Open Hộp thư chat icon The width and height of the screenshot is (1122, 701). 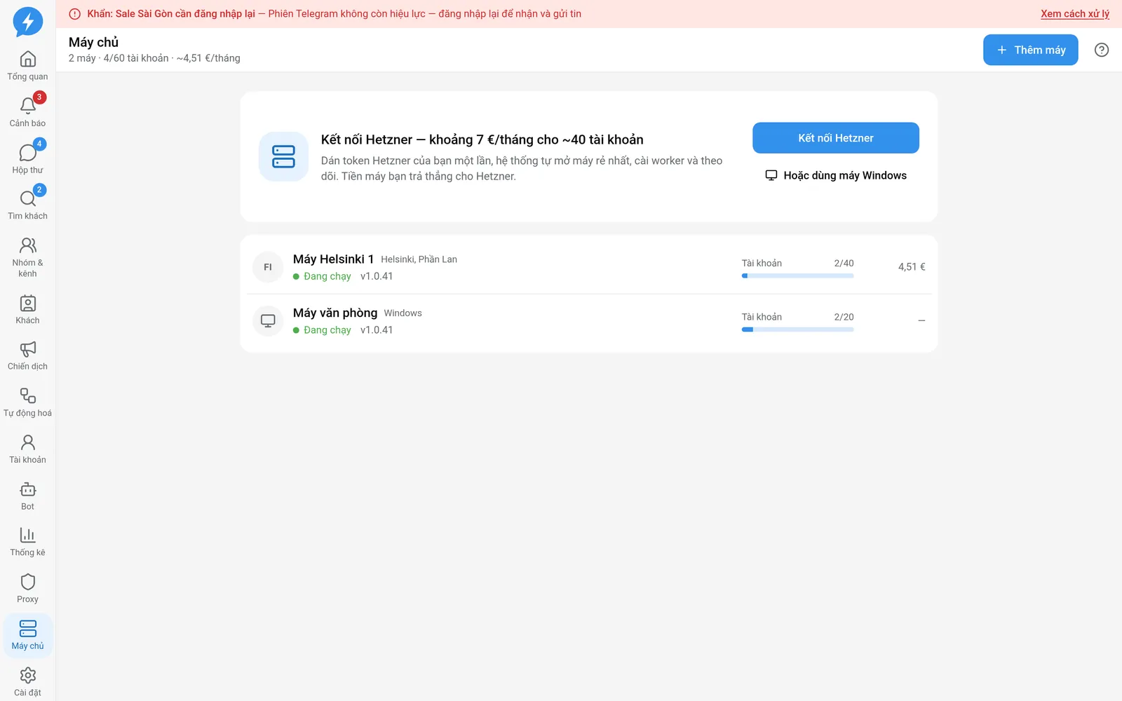(27, 153)
